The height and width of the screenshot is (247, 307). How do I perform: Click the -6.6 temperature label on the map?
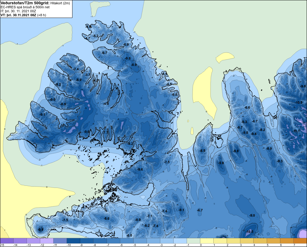pyautogui.click(x=247, y=107)
